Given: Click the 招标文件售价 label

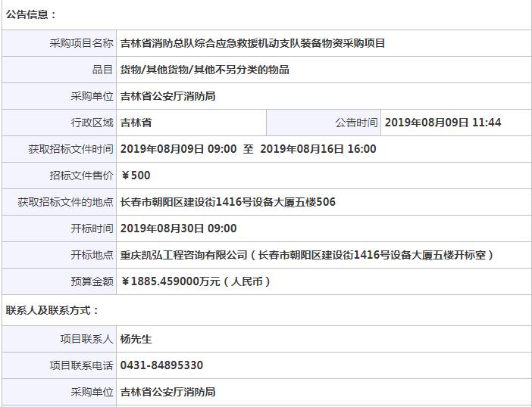Looking at the screenshot, I should coord(81,176).
